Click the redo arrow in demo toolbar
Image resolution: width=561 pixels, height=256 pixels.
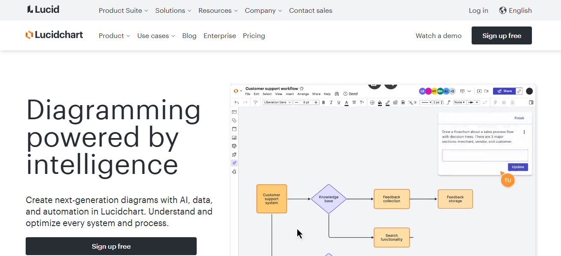coord(245,103)
